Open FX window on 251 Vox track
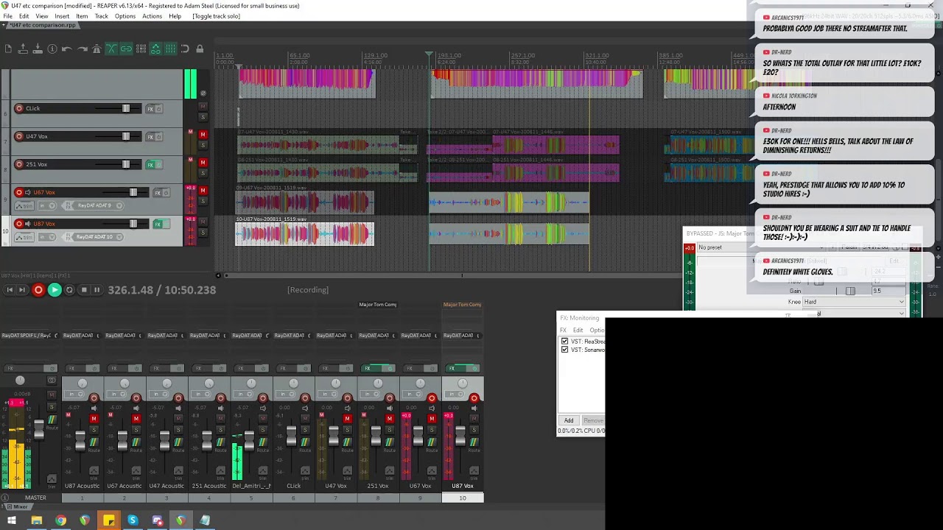This screenshot has height=530, width=943. pyautogui.click(x=150, y=165)
